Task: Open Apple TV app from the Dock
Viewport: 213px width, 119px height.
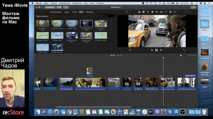Action: pos(151,112)
